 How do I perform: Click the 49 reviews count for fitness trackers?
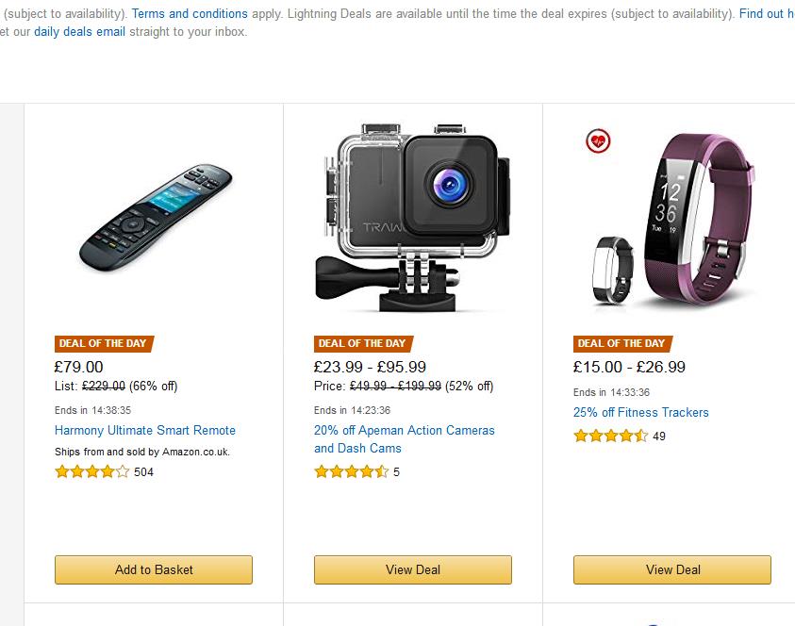pos(659,437)
